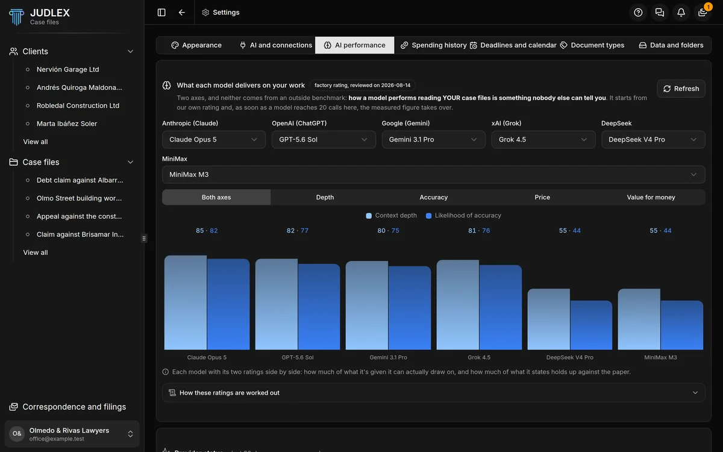Expand How these ratings are worked out

coord(434,392)
